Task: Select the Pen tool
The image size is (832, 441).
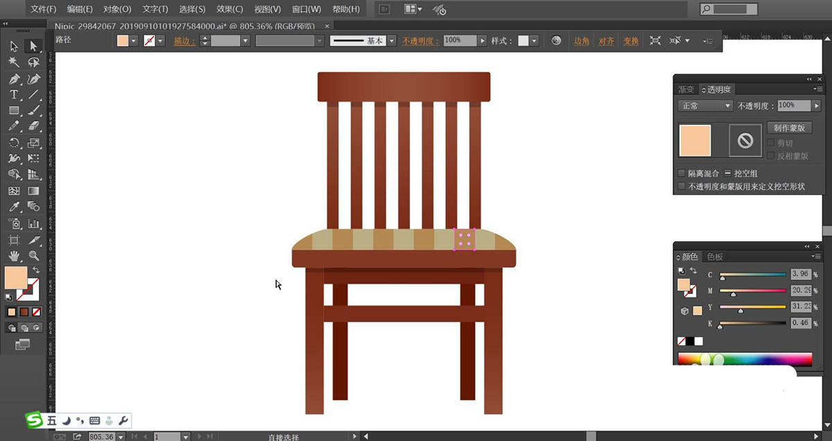Action: click(x=14, y=78)
